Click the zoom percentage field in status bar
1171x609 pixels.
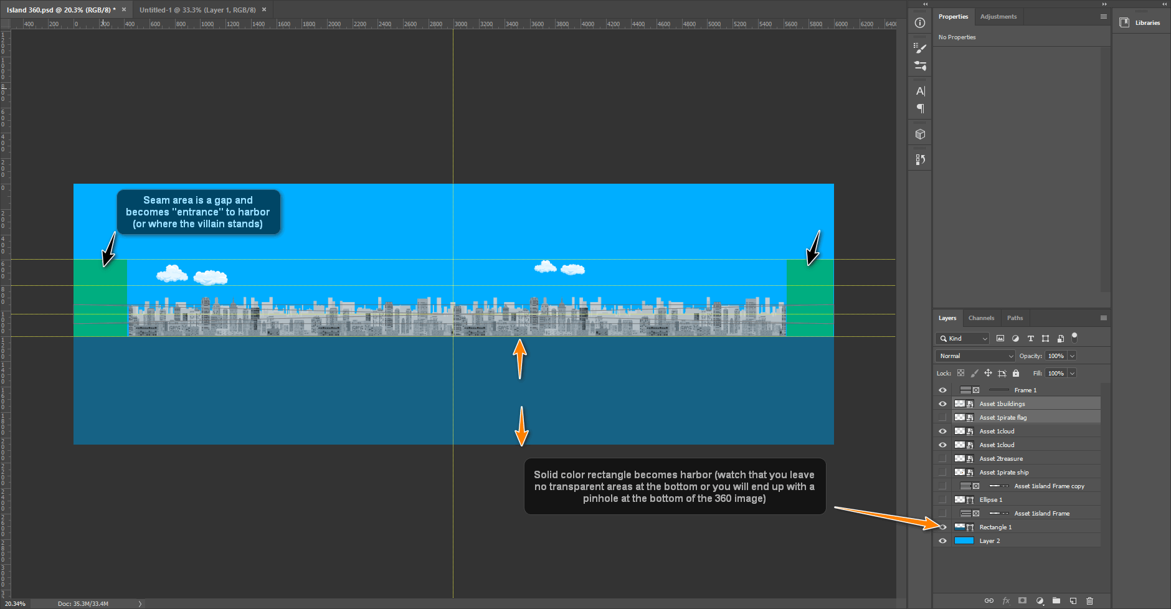[x=16, y=604]
